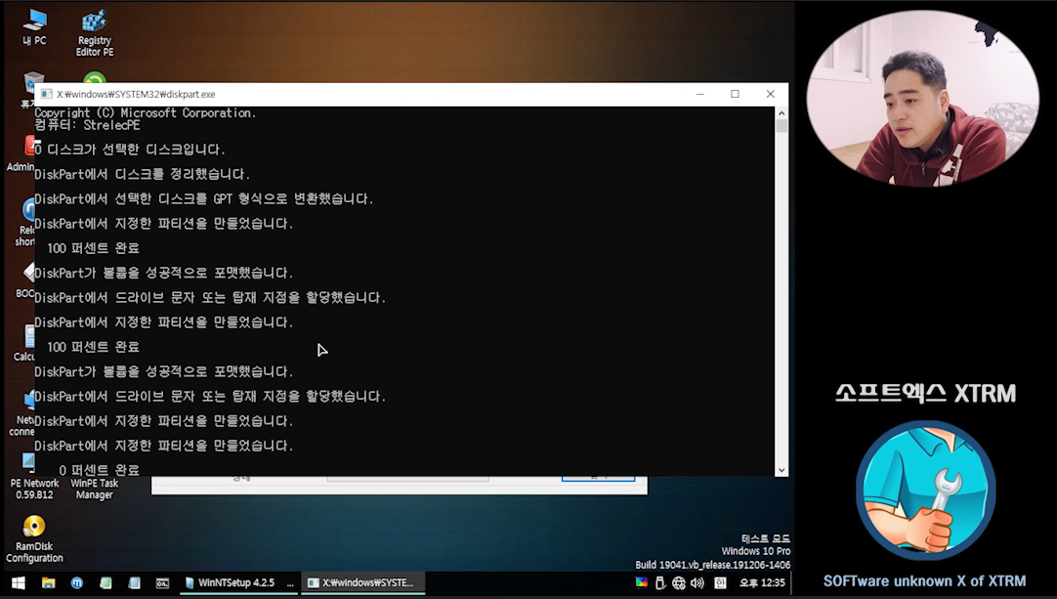Image resolution: width=1057 pixels, height=599 pixels.
Task: Minimize the diskpart.exe window
Action: [700, 94]
